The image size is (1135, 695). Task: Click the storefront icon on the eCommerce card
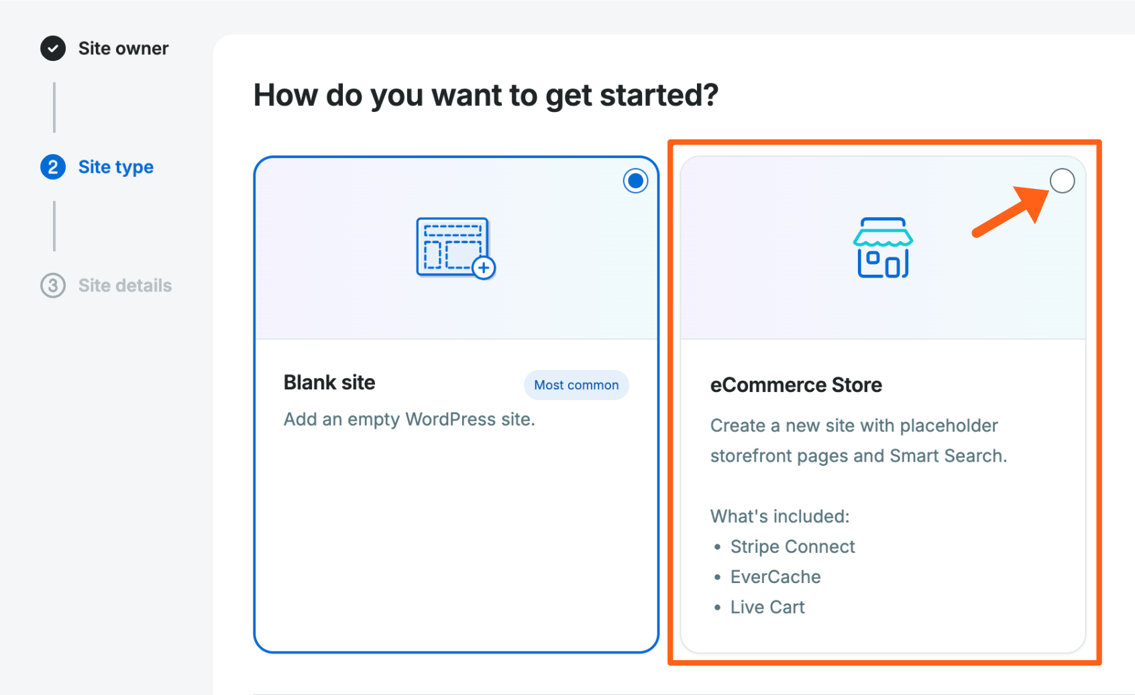pyautogui.click(x=882, y=247)
